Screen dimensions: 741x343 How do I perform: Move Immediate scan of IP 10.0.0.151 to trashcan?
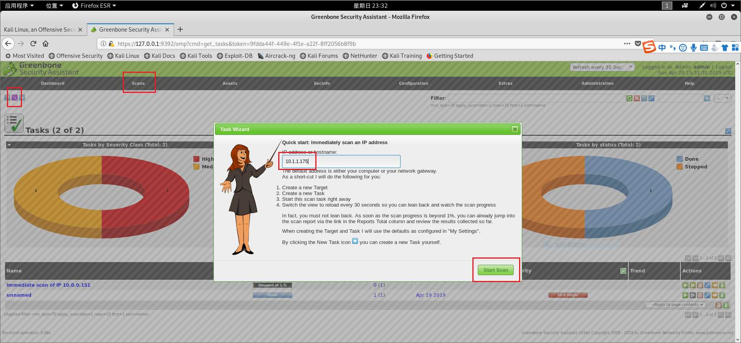(x=700, y=285)
